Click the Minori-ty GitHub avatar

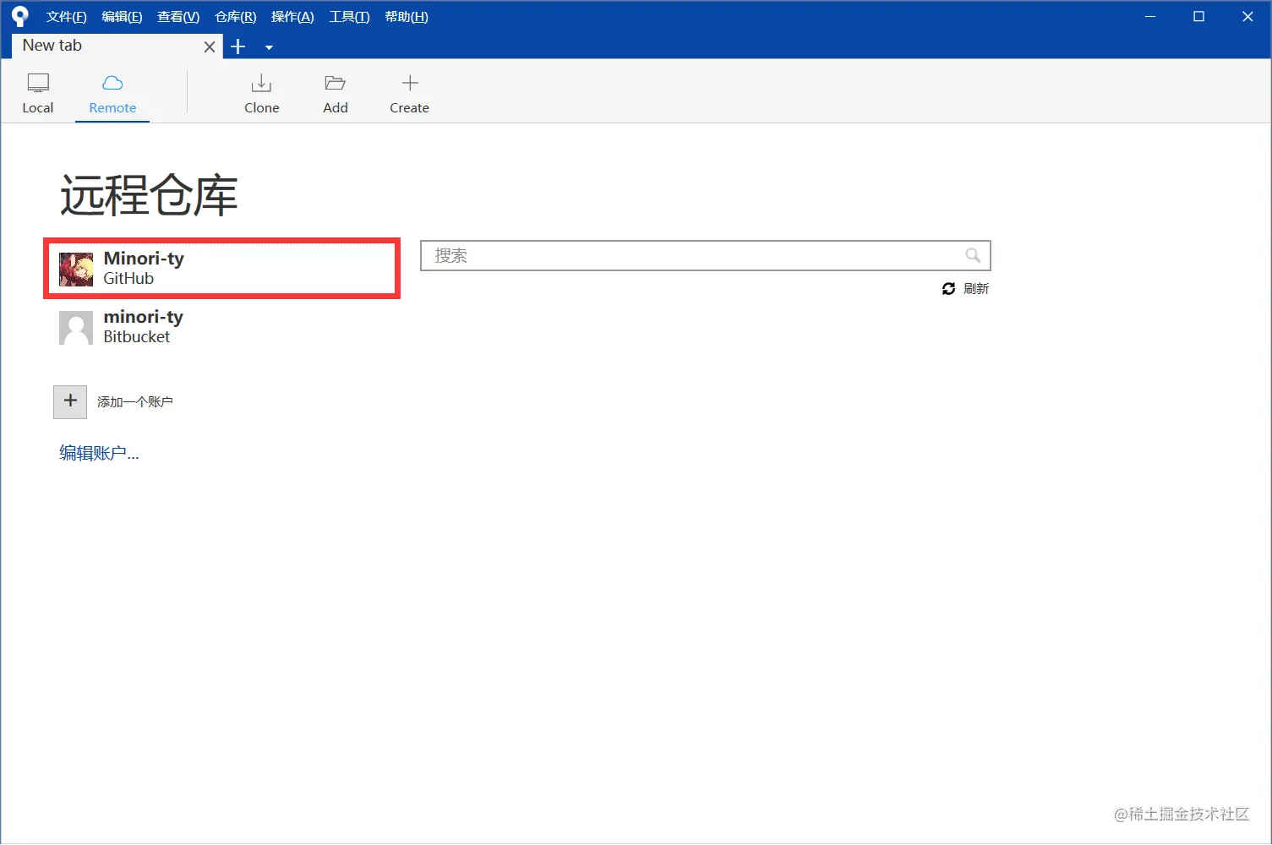pos(76,269)
